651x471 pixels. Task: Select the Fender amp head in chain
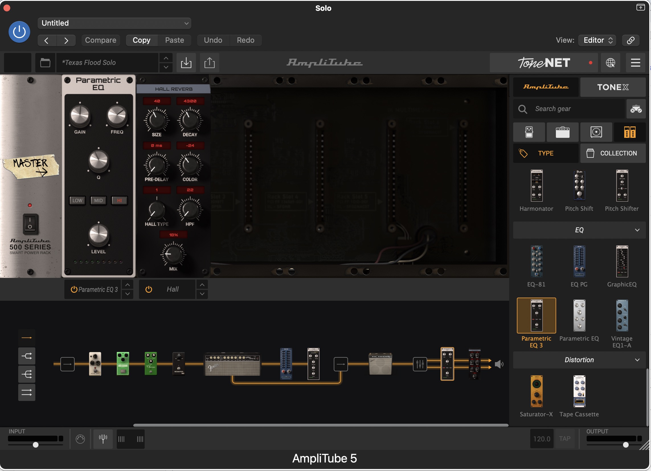tap(232, 364)
